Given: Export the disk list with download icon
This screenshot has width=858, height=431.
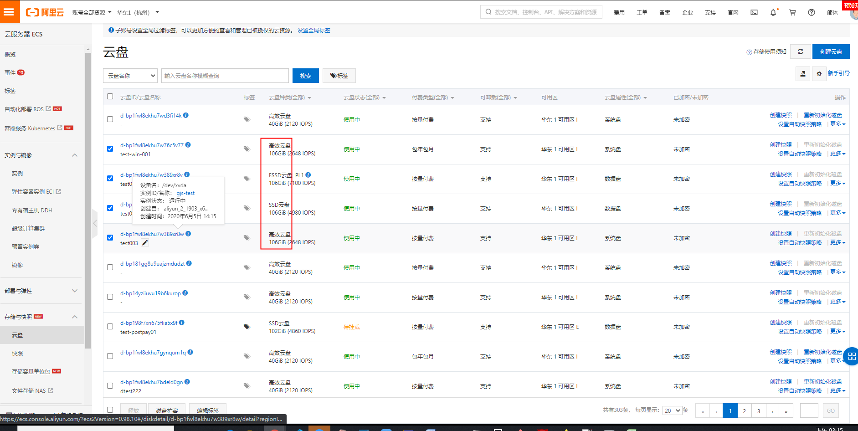Looking at the screenshot, I should click(803, 73).
